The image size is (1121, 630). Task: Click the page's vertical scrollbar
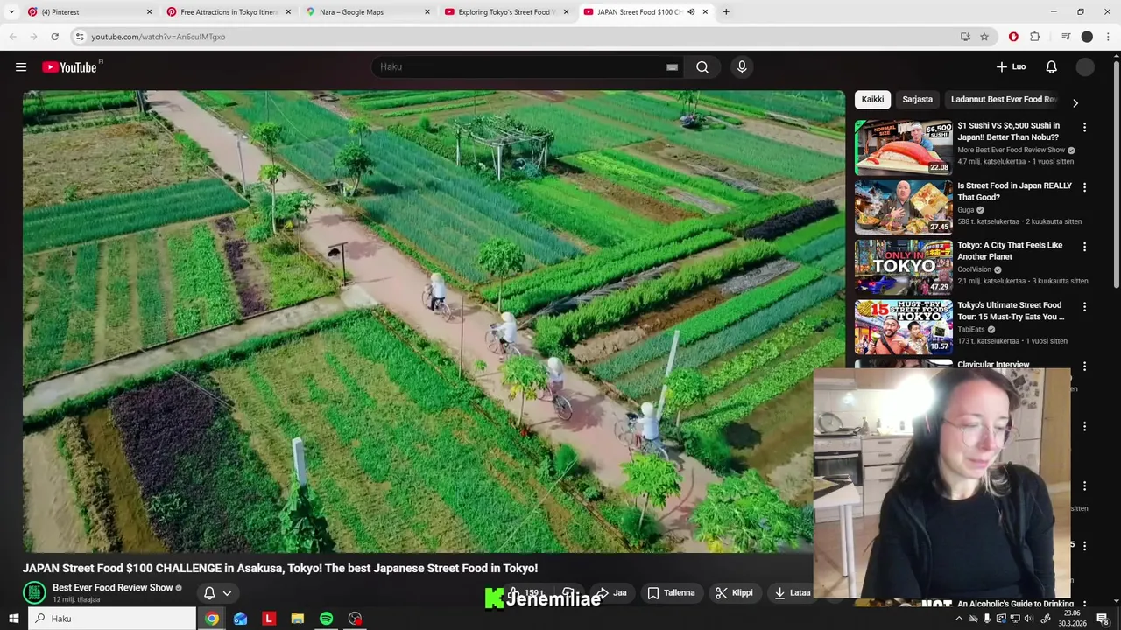point(1116,175)
